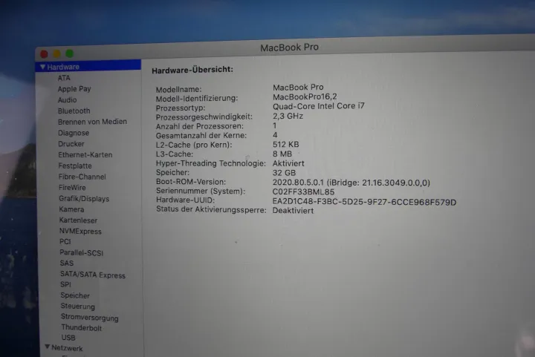Click the Aktiviert Hyper-Threading value
Screen dimensions: 535x357
(x=288, y=163)
